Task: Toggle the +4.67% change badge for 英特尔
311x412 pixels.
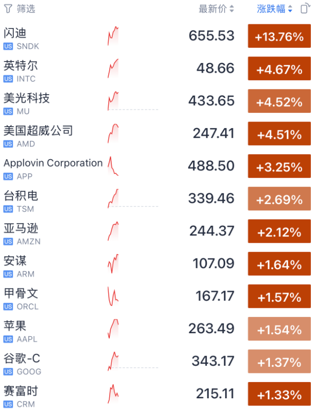Action: point(279,69)
